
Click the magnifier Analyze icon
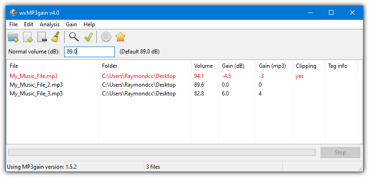[74, 37]
